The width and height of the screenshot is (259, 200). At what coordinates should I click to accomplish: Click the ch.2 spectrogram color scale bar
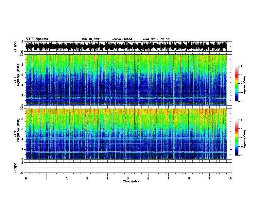click(x=237, y=138)
